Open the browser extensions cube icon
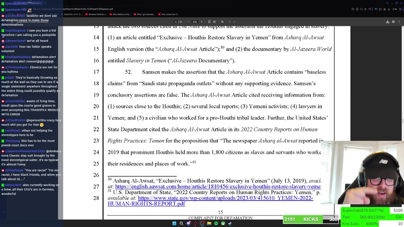The image size is (404, 227). click(x=380, y=9)
